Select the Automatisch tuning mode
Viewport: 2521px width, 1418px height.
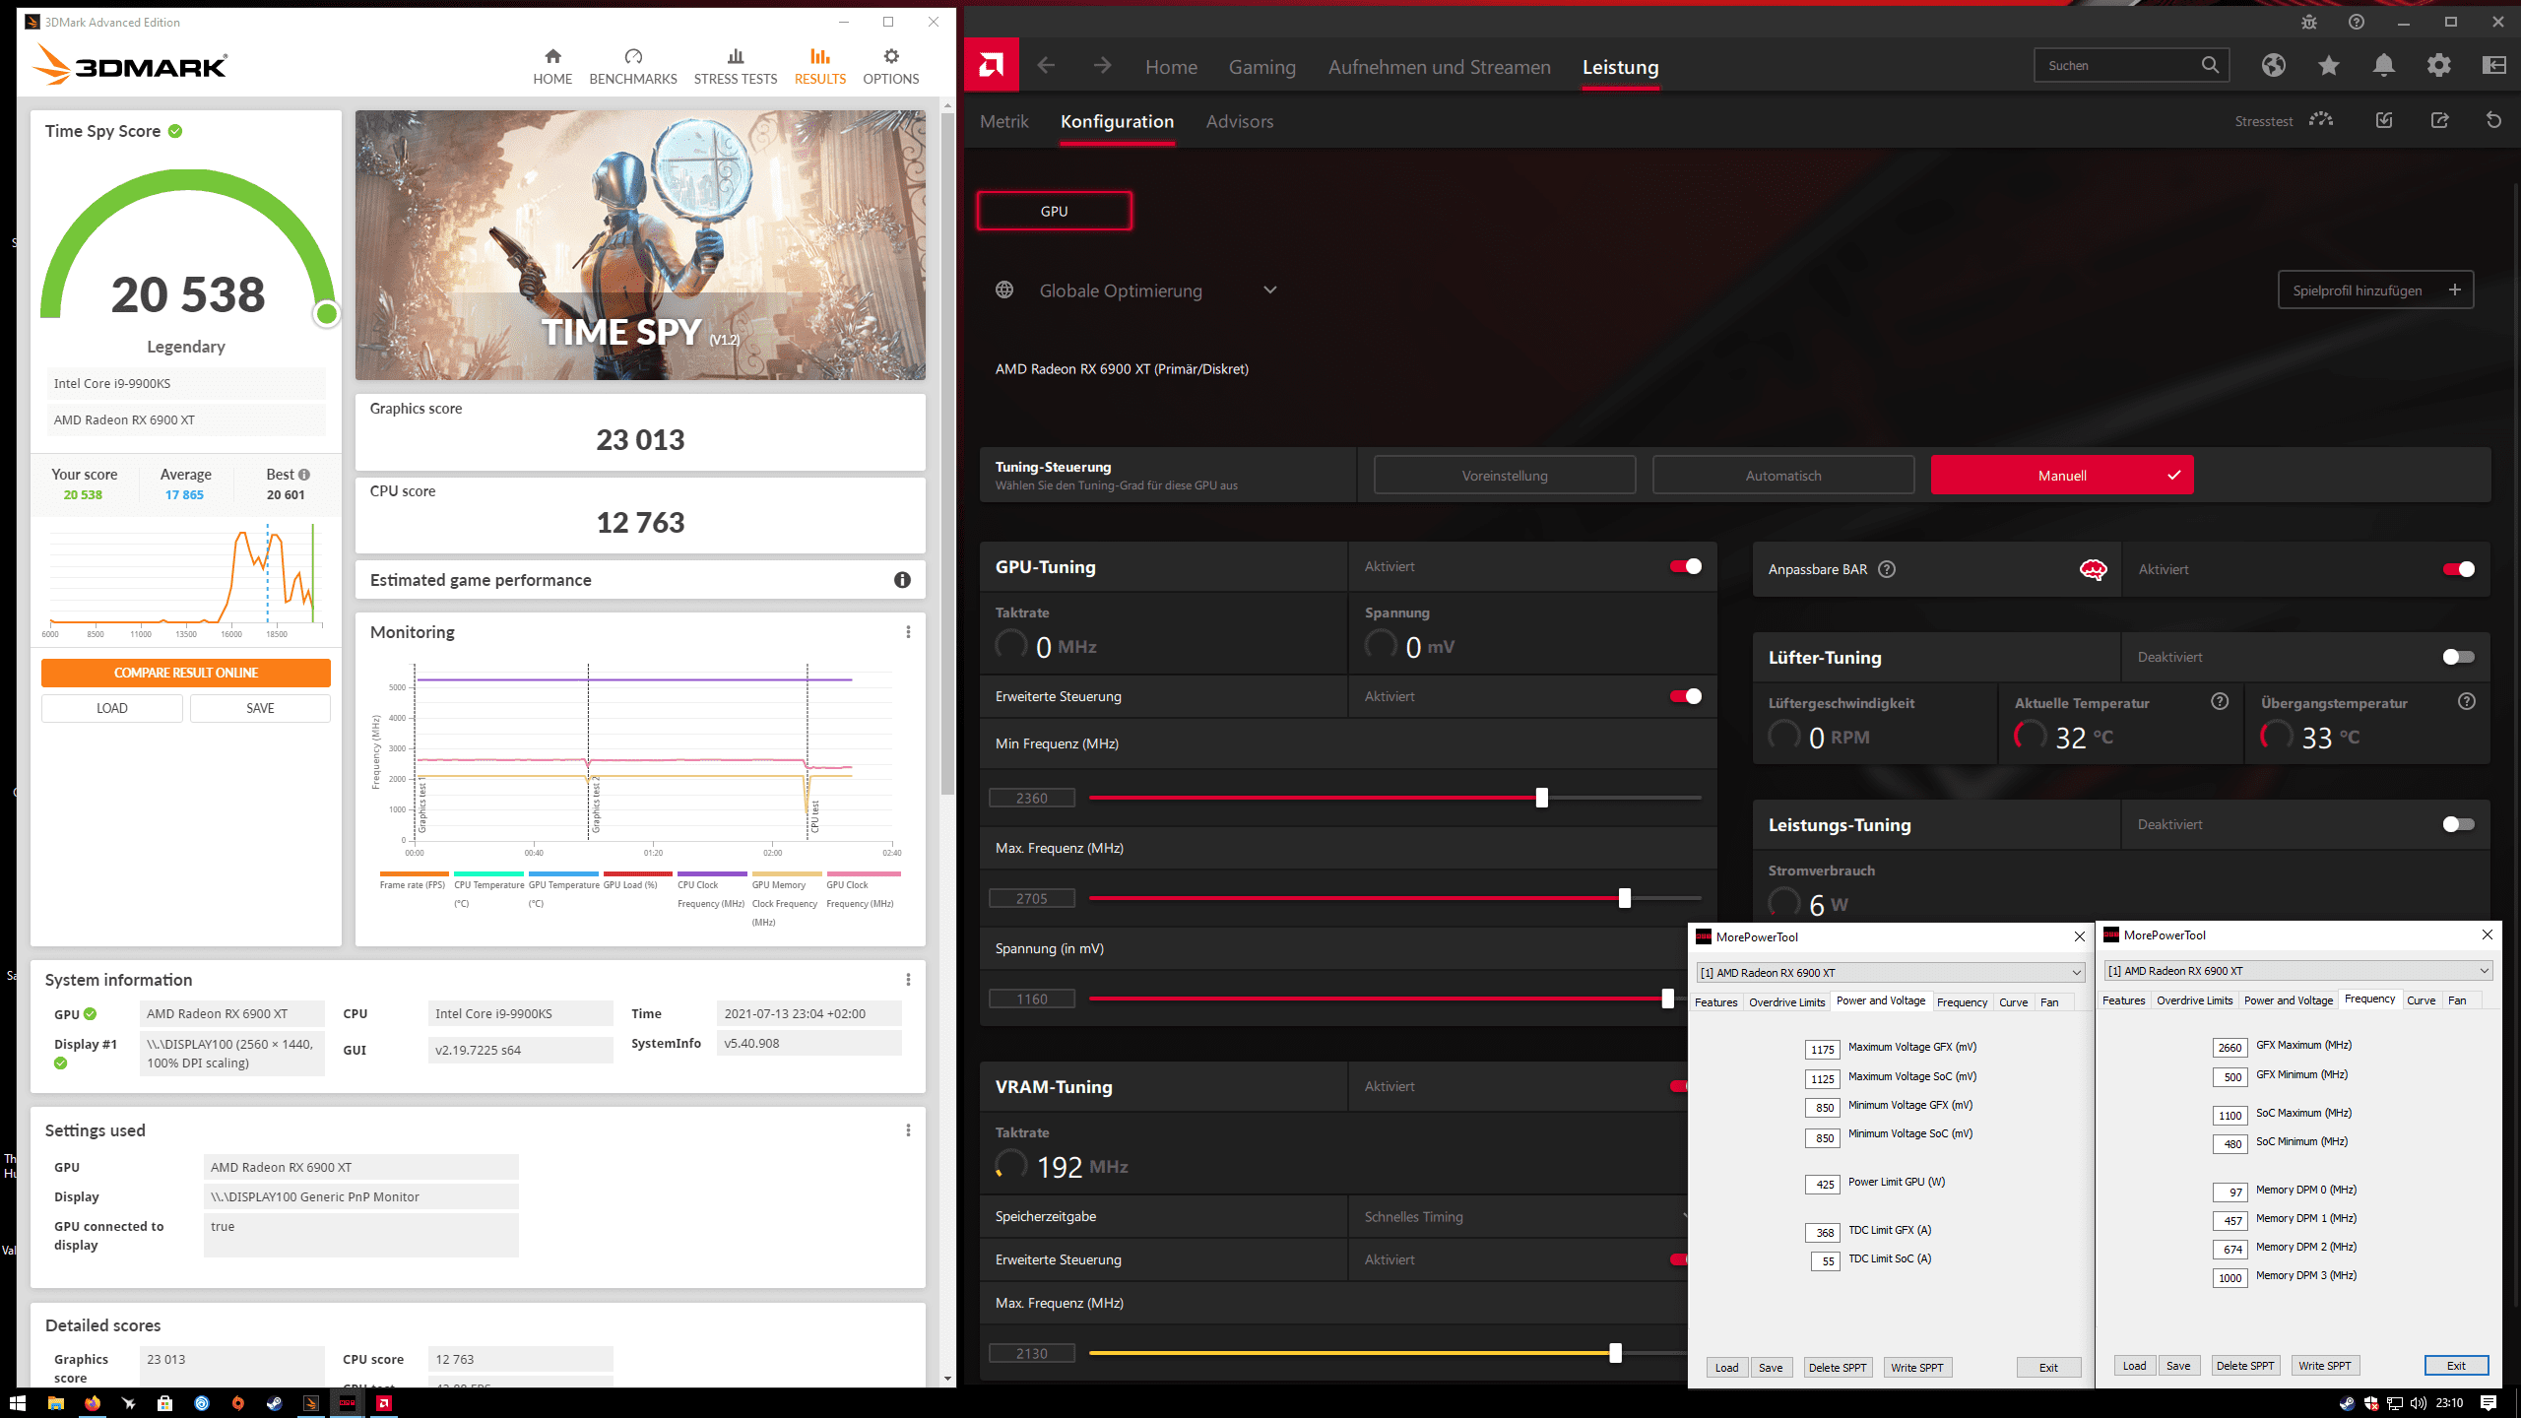tap(1783, 476)
